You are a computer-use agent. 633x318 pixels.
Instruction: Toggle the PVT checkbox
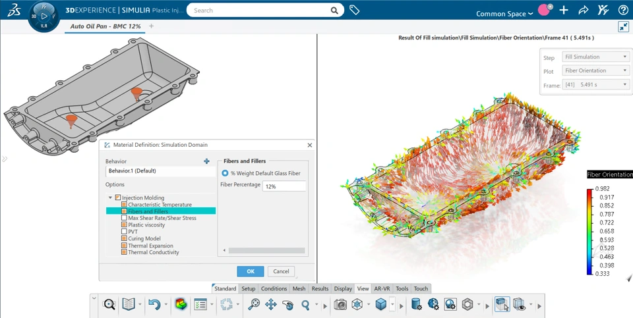[x=125, y=232]
